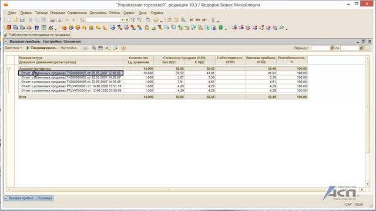This screenshot has width=376, height=211.
Task: Click the M+ memory add button
Action: pyautogui.click(x=198, y=20)
